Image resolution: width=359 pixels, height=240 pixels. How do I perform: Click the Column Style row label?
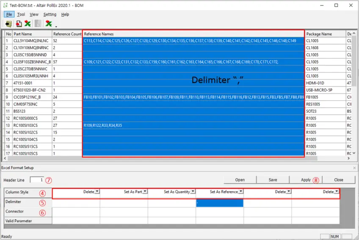pos(28,193)
